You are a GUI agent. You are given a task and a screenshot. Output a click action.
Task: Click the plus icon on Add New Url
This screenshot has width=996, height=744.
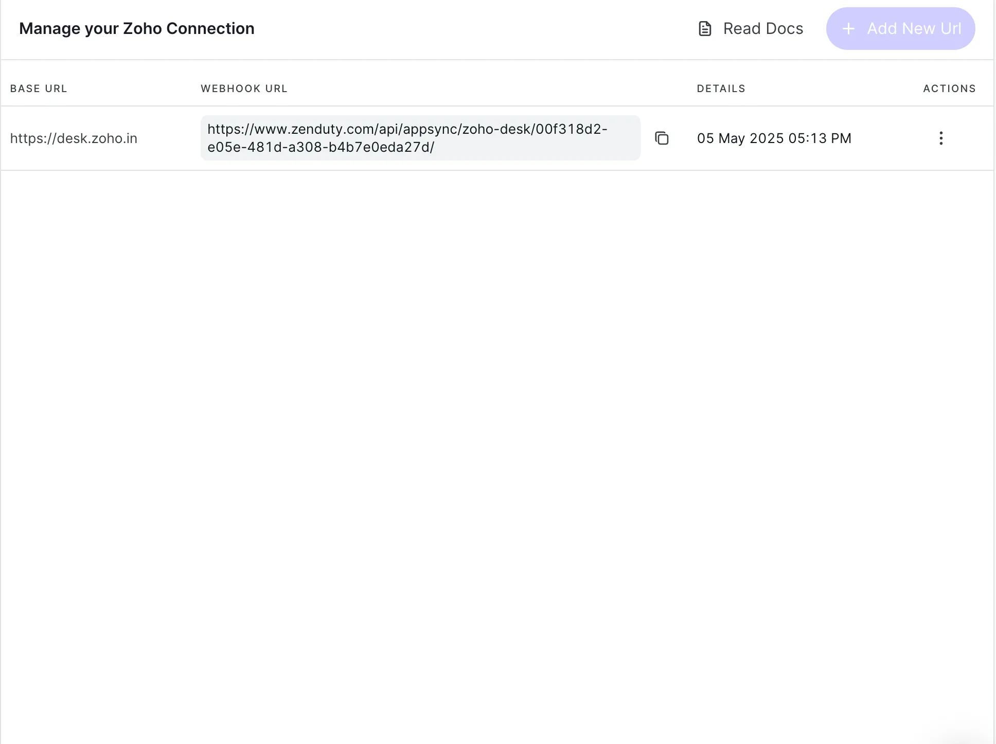(848, 29)
